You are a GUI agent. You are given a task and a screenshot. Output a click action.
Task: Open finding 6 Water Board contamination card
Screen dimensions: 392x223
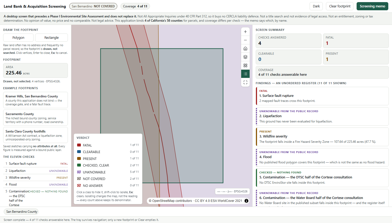[322, 198]
